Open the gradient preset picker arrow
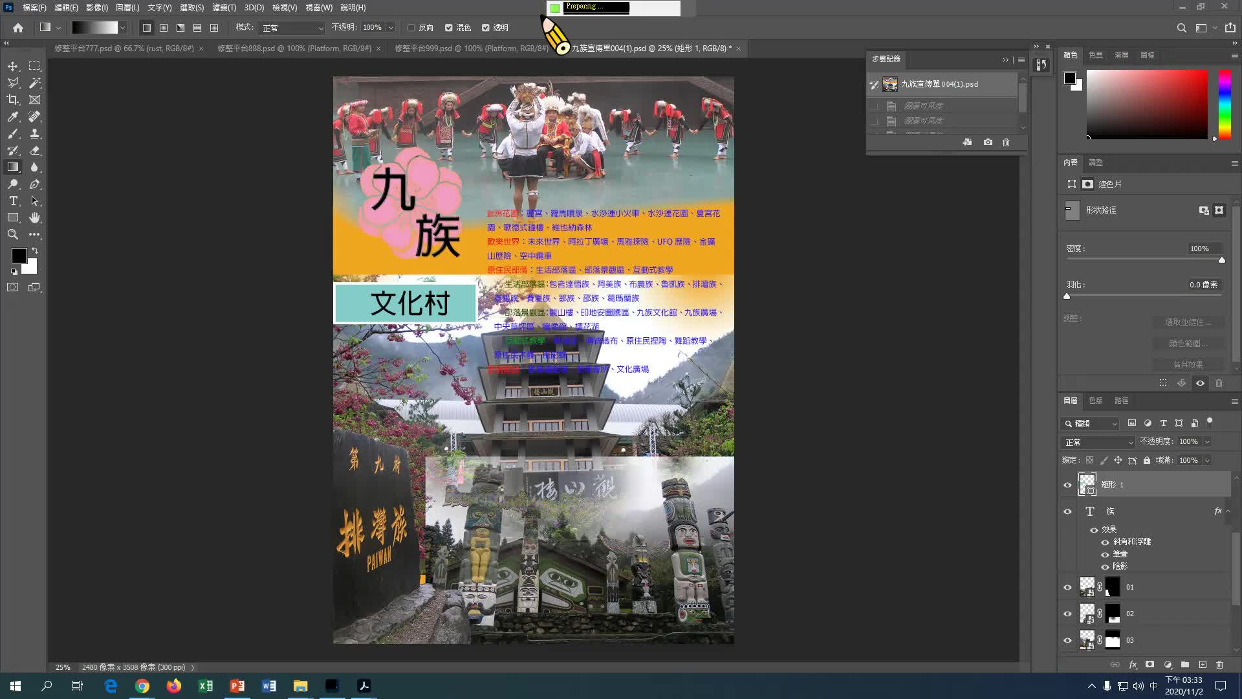The width and height of the screenshot is (1242, 699). tap(122, 28)
